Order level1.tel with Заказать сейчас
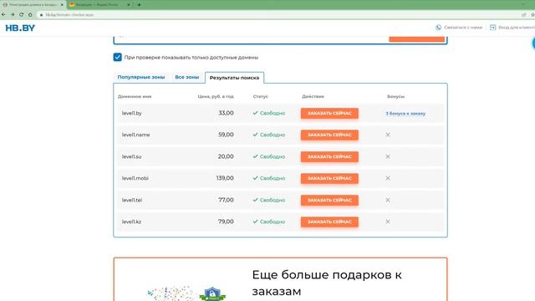Screen dimensions: 535x301 329,200
